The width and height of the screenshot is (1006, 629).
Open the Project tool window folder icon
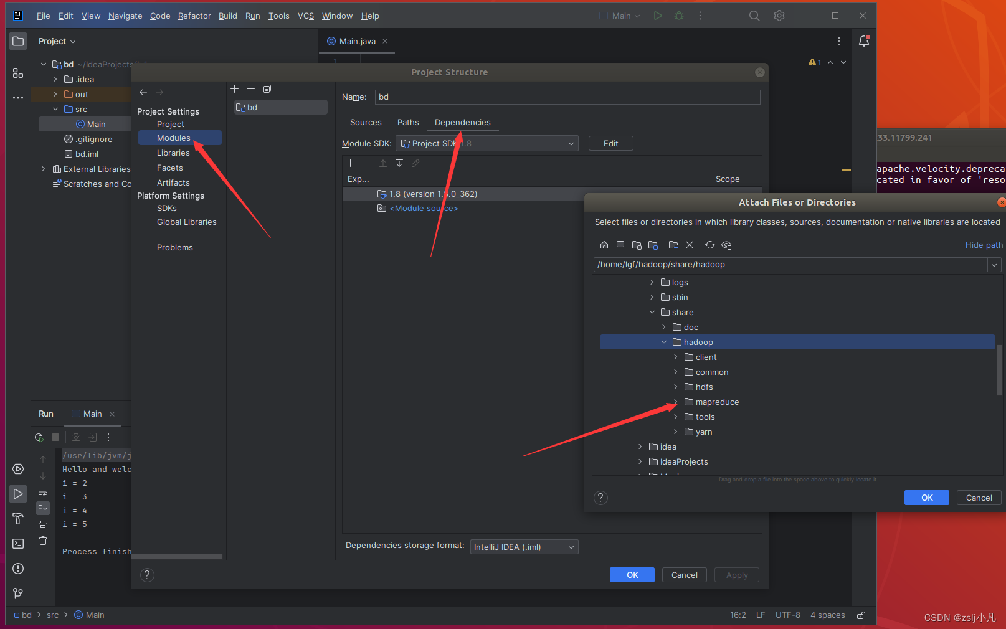tap(18, 42)
